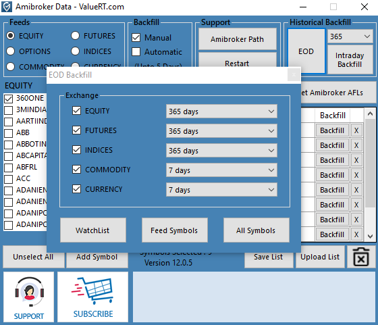The height and width of the screenshot is (325, 378).
Task: Click the first row Backfill button
Action: (332, 130)
